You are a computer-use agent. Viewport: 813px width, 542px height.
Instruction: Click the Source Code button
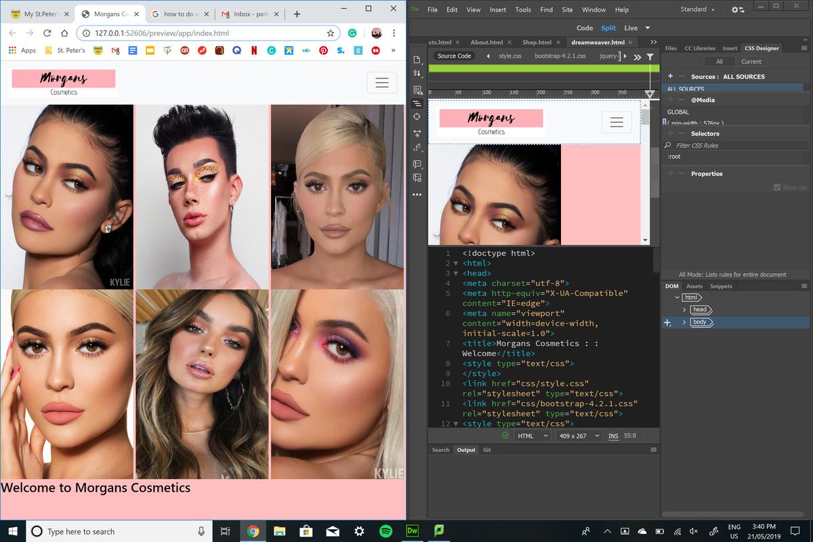pyautogui.click(x=454, y=56)
